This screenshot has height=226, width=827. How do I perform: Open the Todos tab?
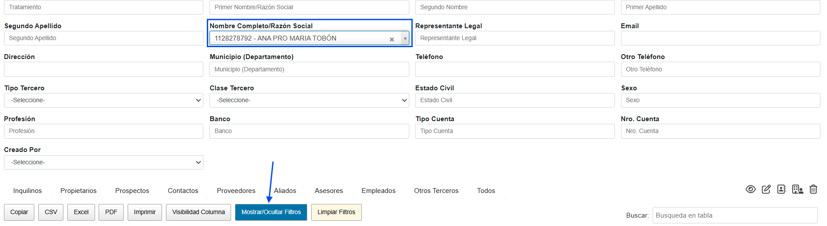(486, 191)
